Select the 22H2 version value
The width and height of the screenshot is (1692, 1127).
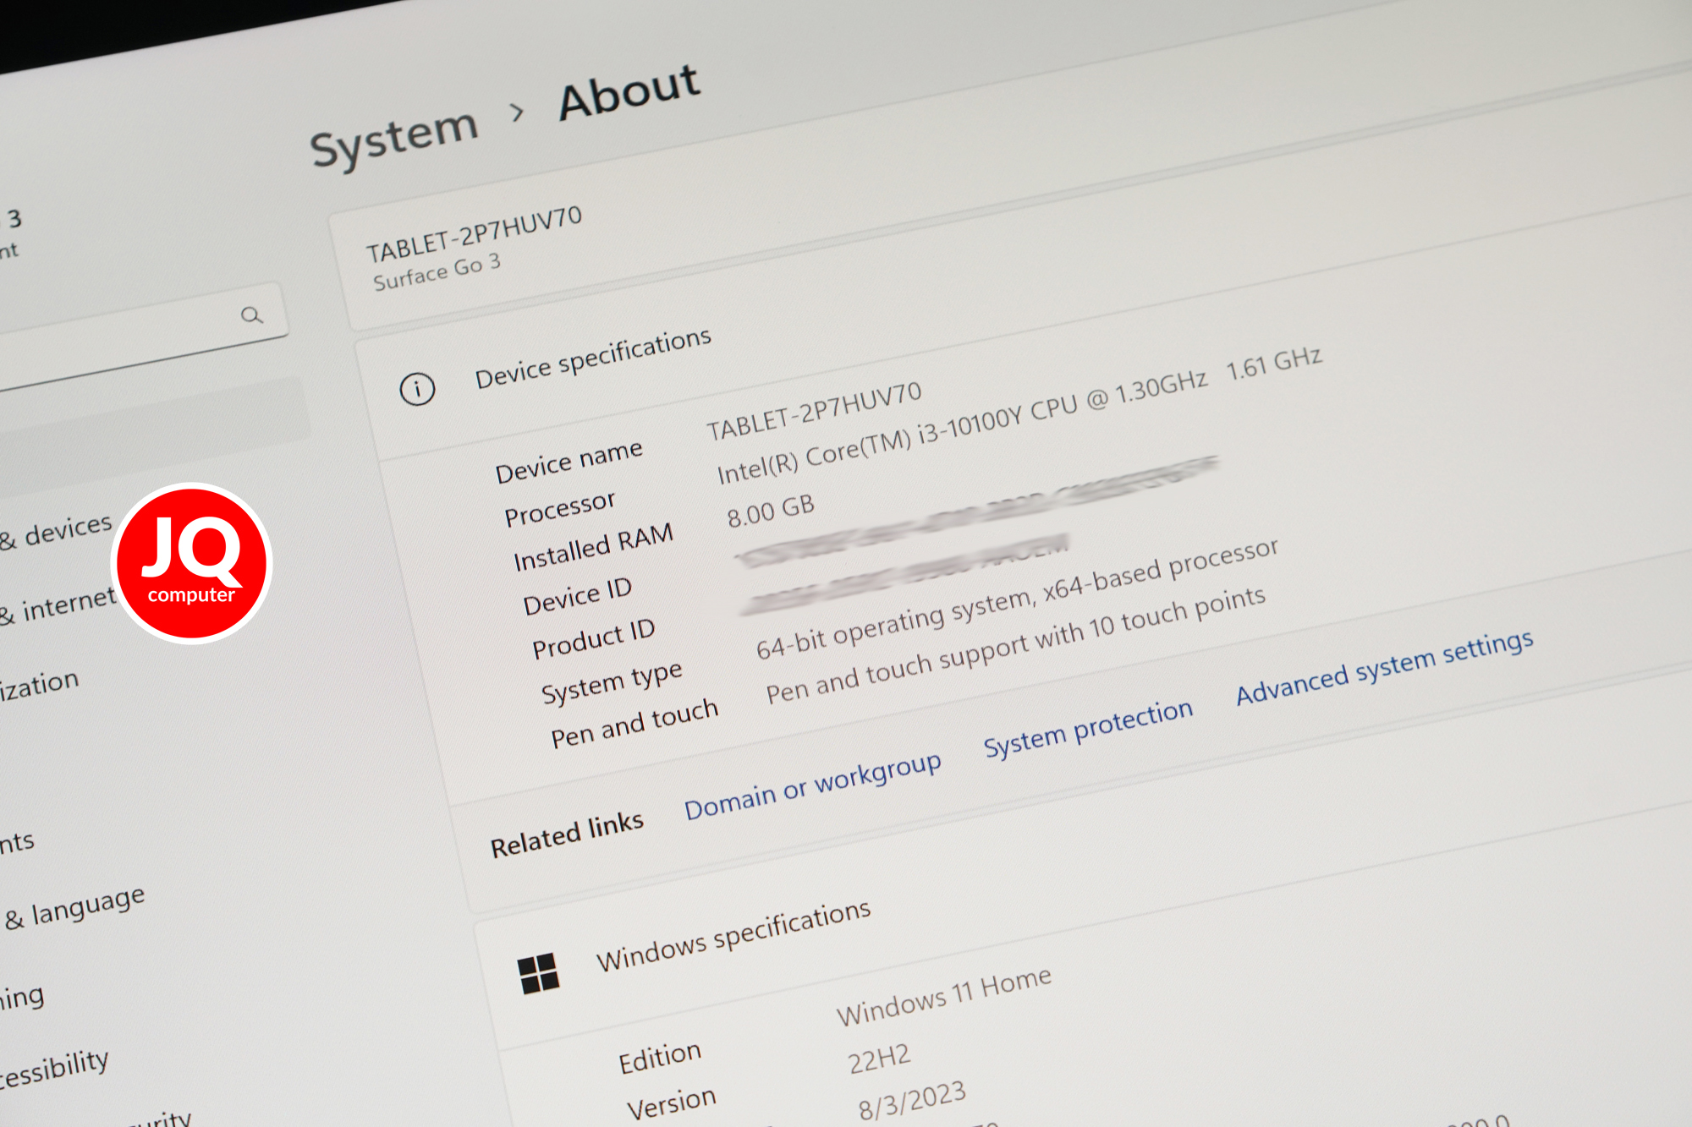[880, 1058]
